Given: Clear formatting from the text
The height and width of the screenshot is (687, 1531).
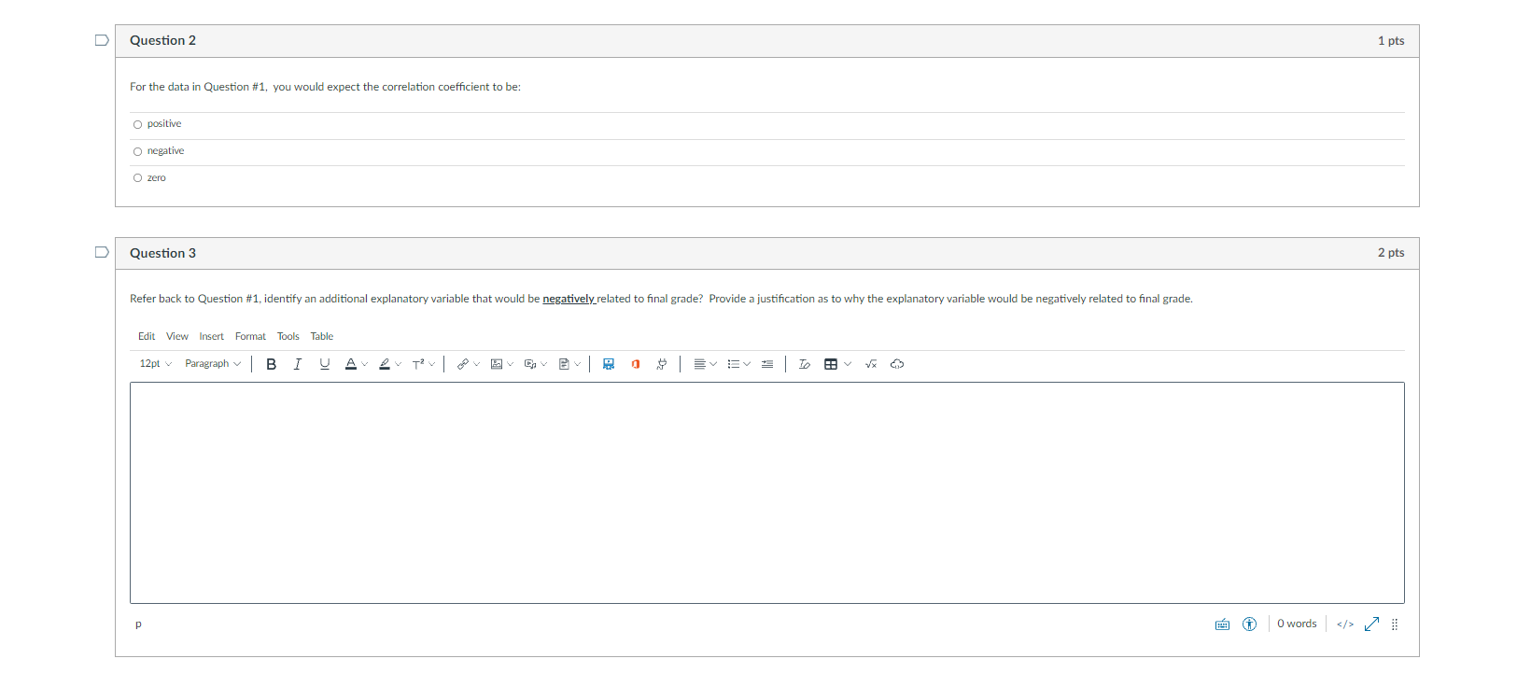Looking at the screenshot, I should coord(805,364).
